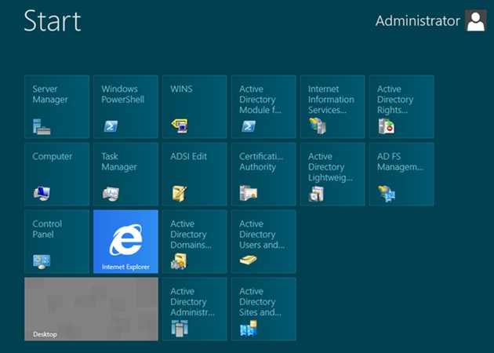Open Active Directory Administrative Center tile
Viewport: 494px width, 353px height.
point(194,309)
